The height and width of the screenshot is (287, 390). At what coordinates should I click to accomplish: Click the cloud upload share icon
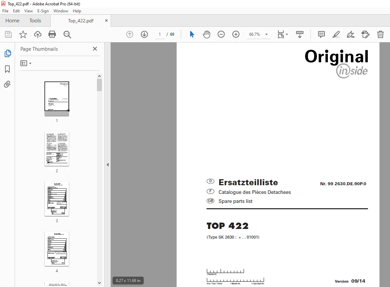click(x=37, y=34)
